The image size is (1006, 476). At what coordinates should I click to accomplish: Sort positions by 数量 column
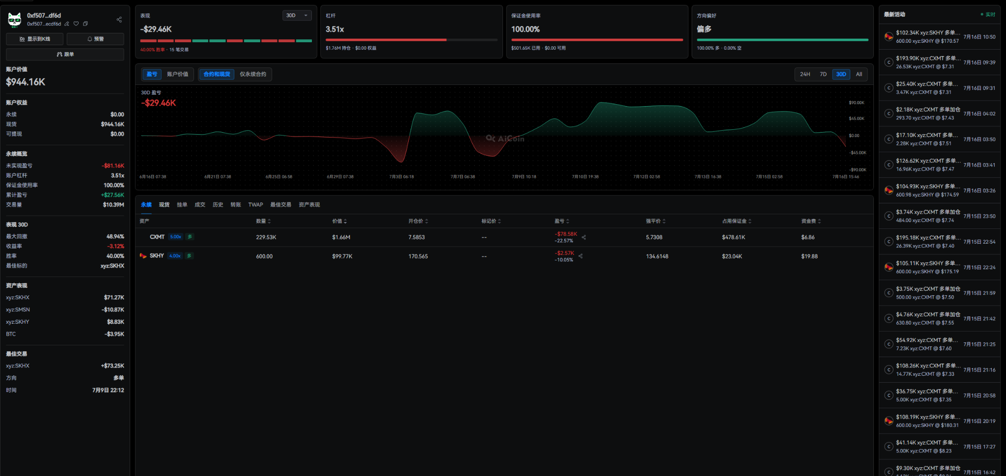pyautogui.click(x=263, y=221)
